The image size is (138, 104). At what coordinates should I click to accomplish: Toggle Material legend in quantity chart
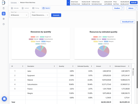click(x=33, y=39)
